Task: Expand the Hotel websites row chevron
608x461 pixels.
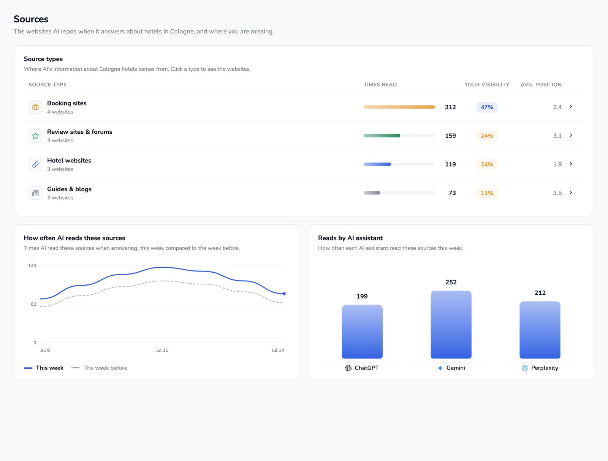Action: [x=571, y=164]
